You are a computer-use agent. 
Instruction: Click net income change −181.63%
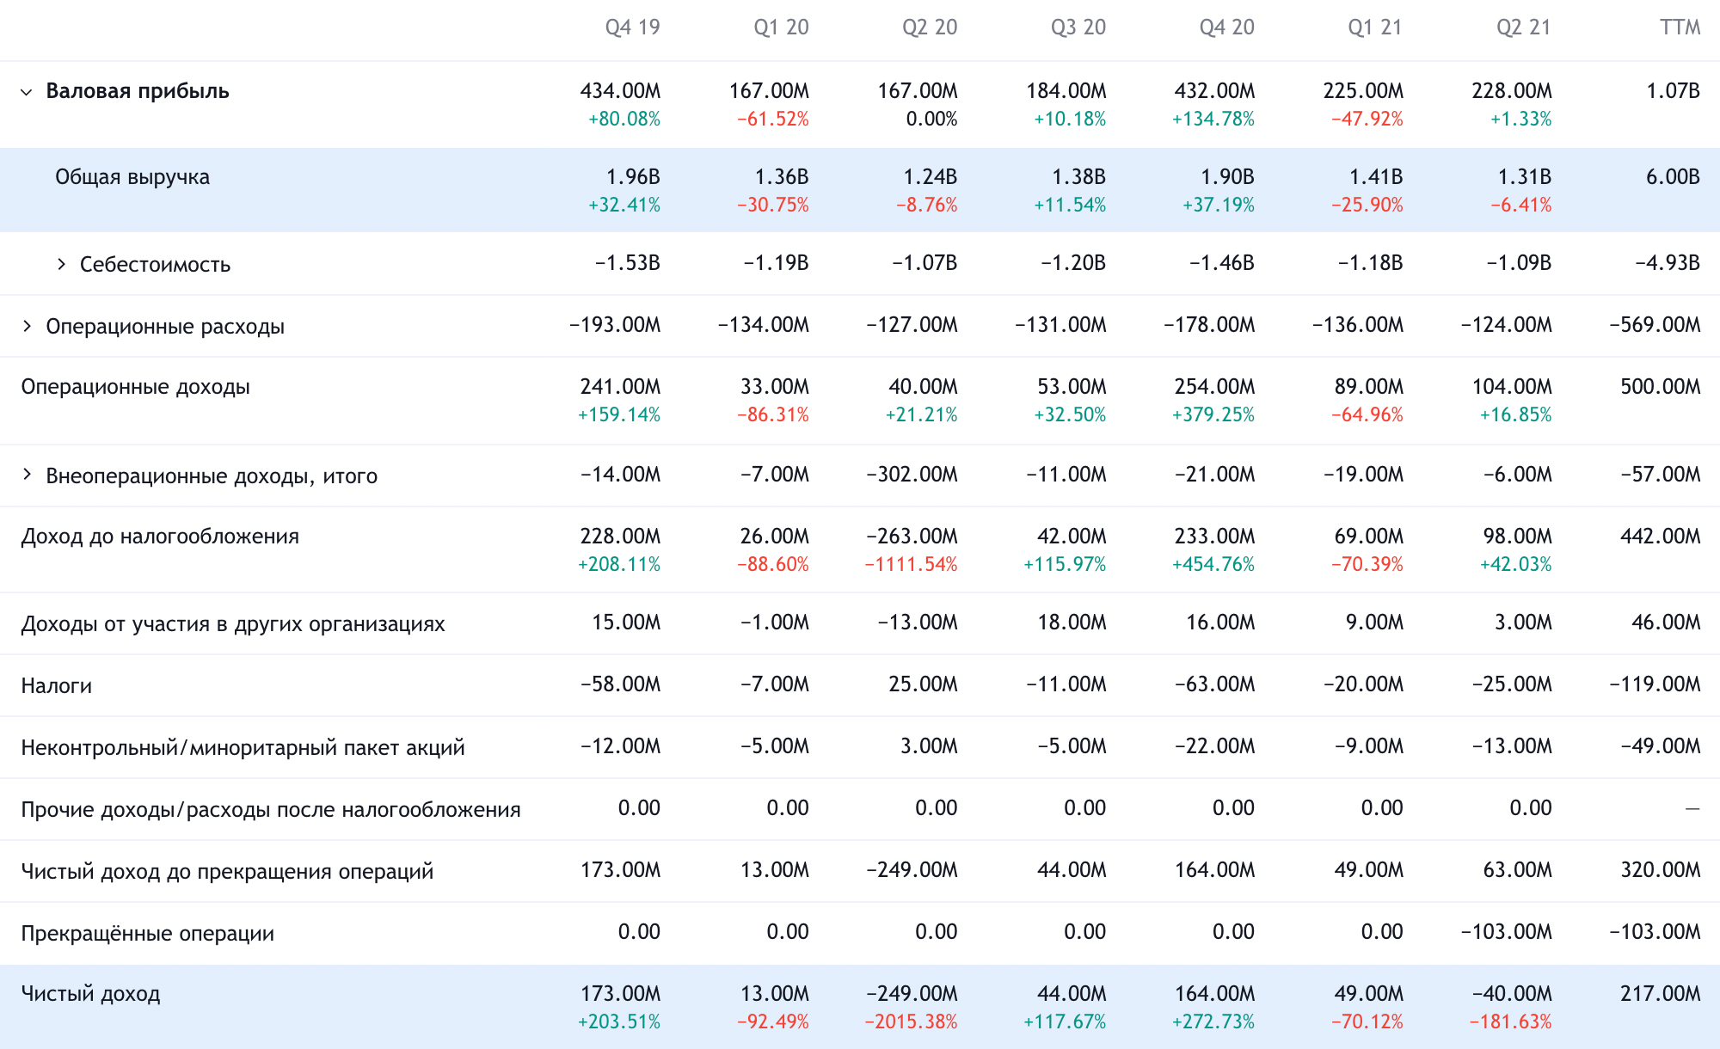pos(1510,1021)
